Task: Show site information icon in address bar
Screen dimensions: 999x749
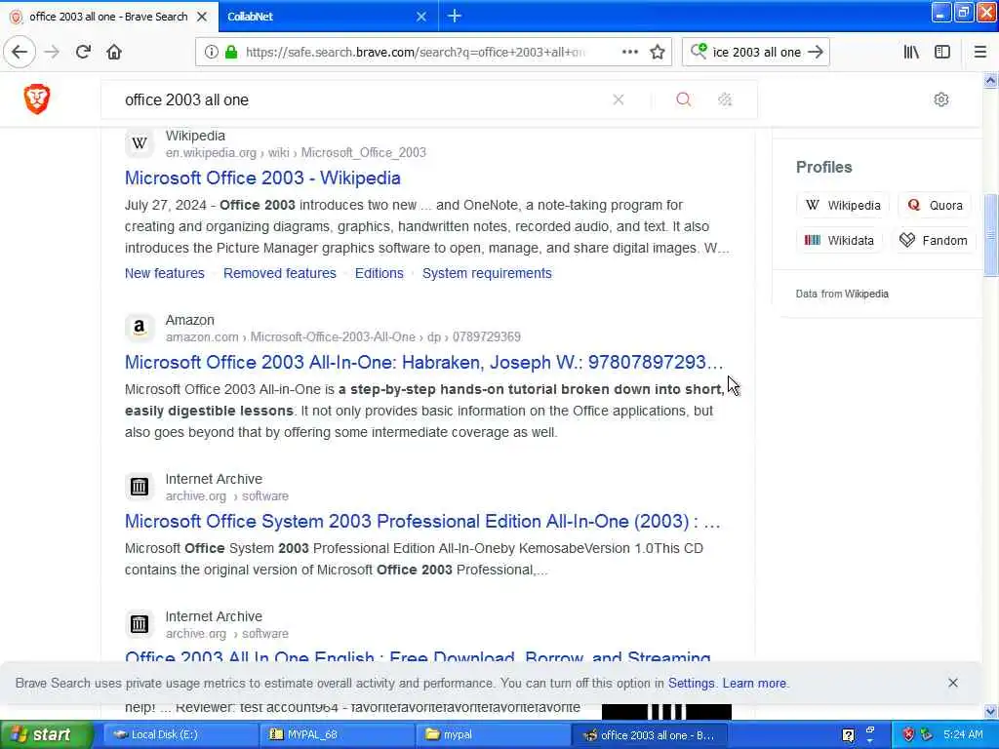Action: [211, 53]
